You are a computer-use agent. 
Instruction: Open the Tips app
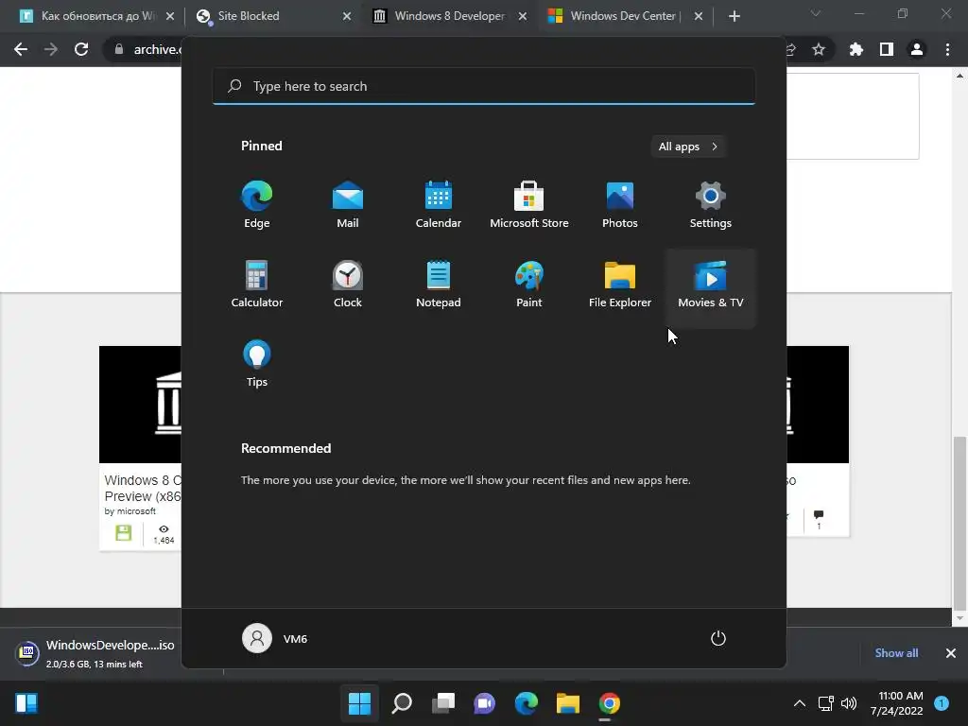pos(257,364)
